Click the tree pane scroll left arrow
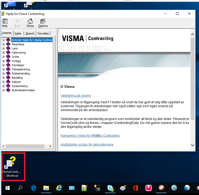199x195 pixels. point(4,146)
